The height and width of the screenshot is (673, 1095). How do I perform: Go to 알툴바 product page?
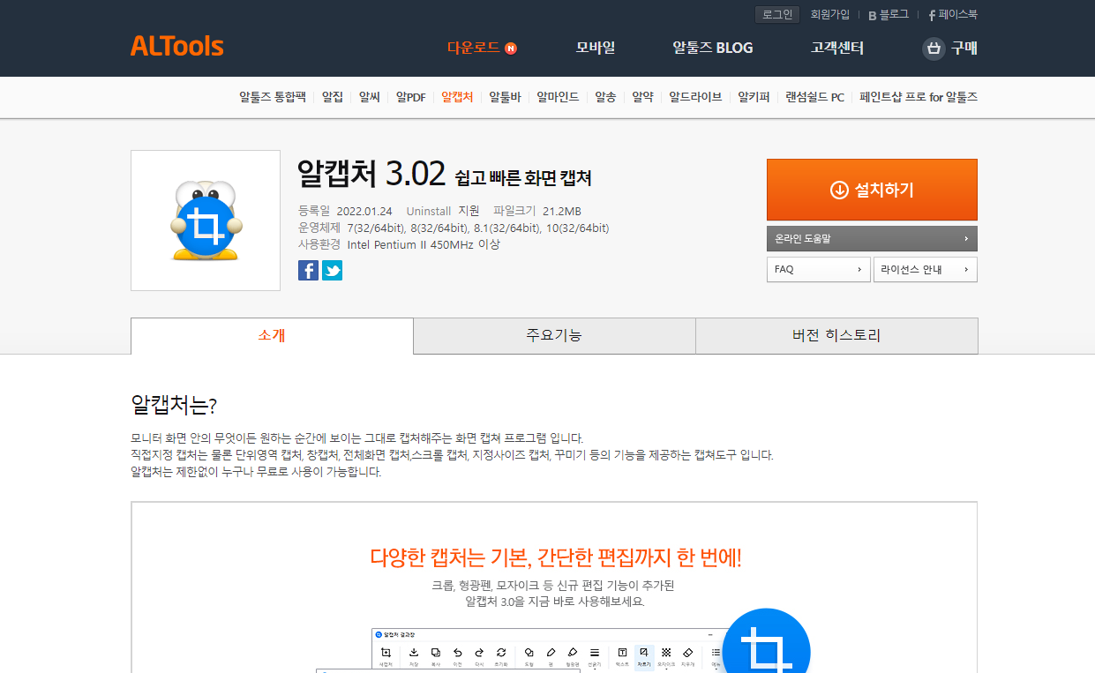[x=506, y=97]
